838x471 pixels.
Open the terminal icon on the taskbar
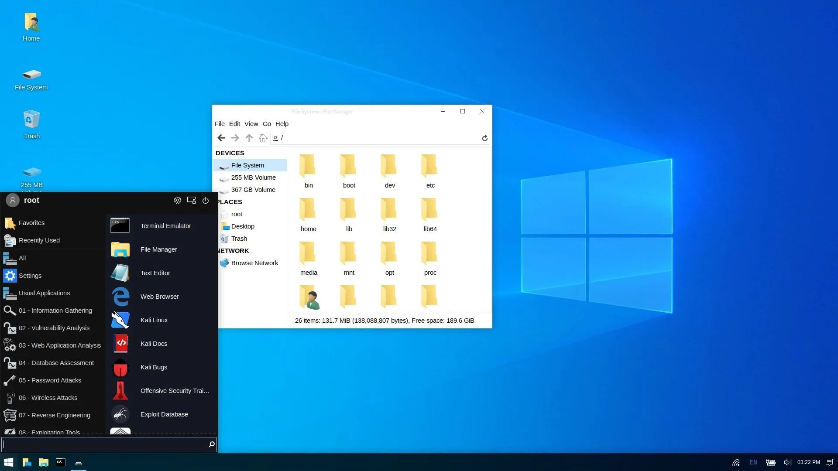coord(61,462)
